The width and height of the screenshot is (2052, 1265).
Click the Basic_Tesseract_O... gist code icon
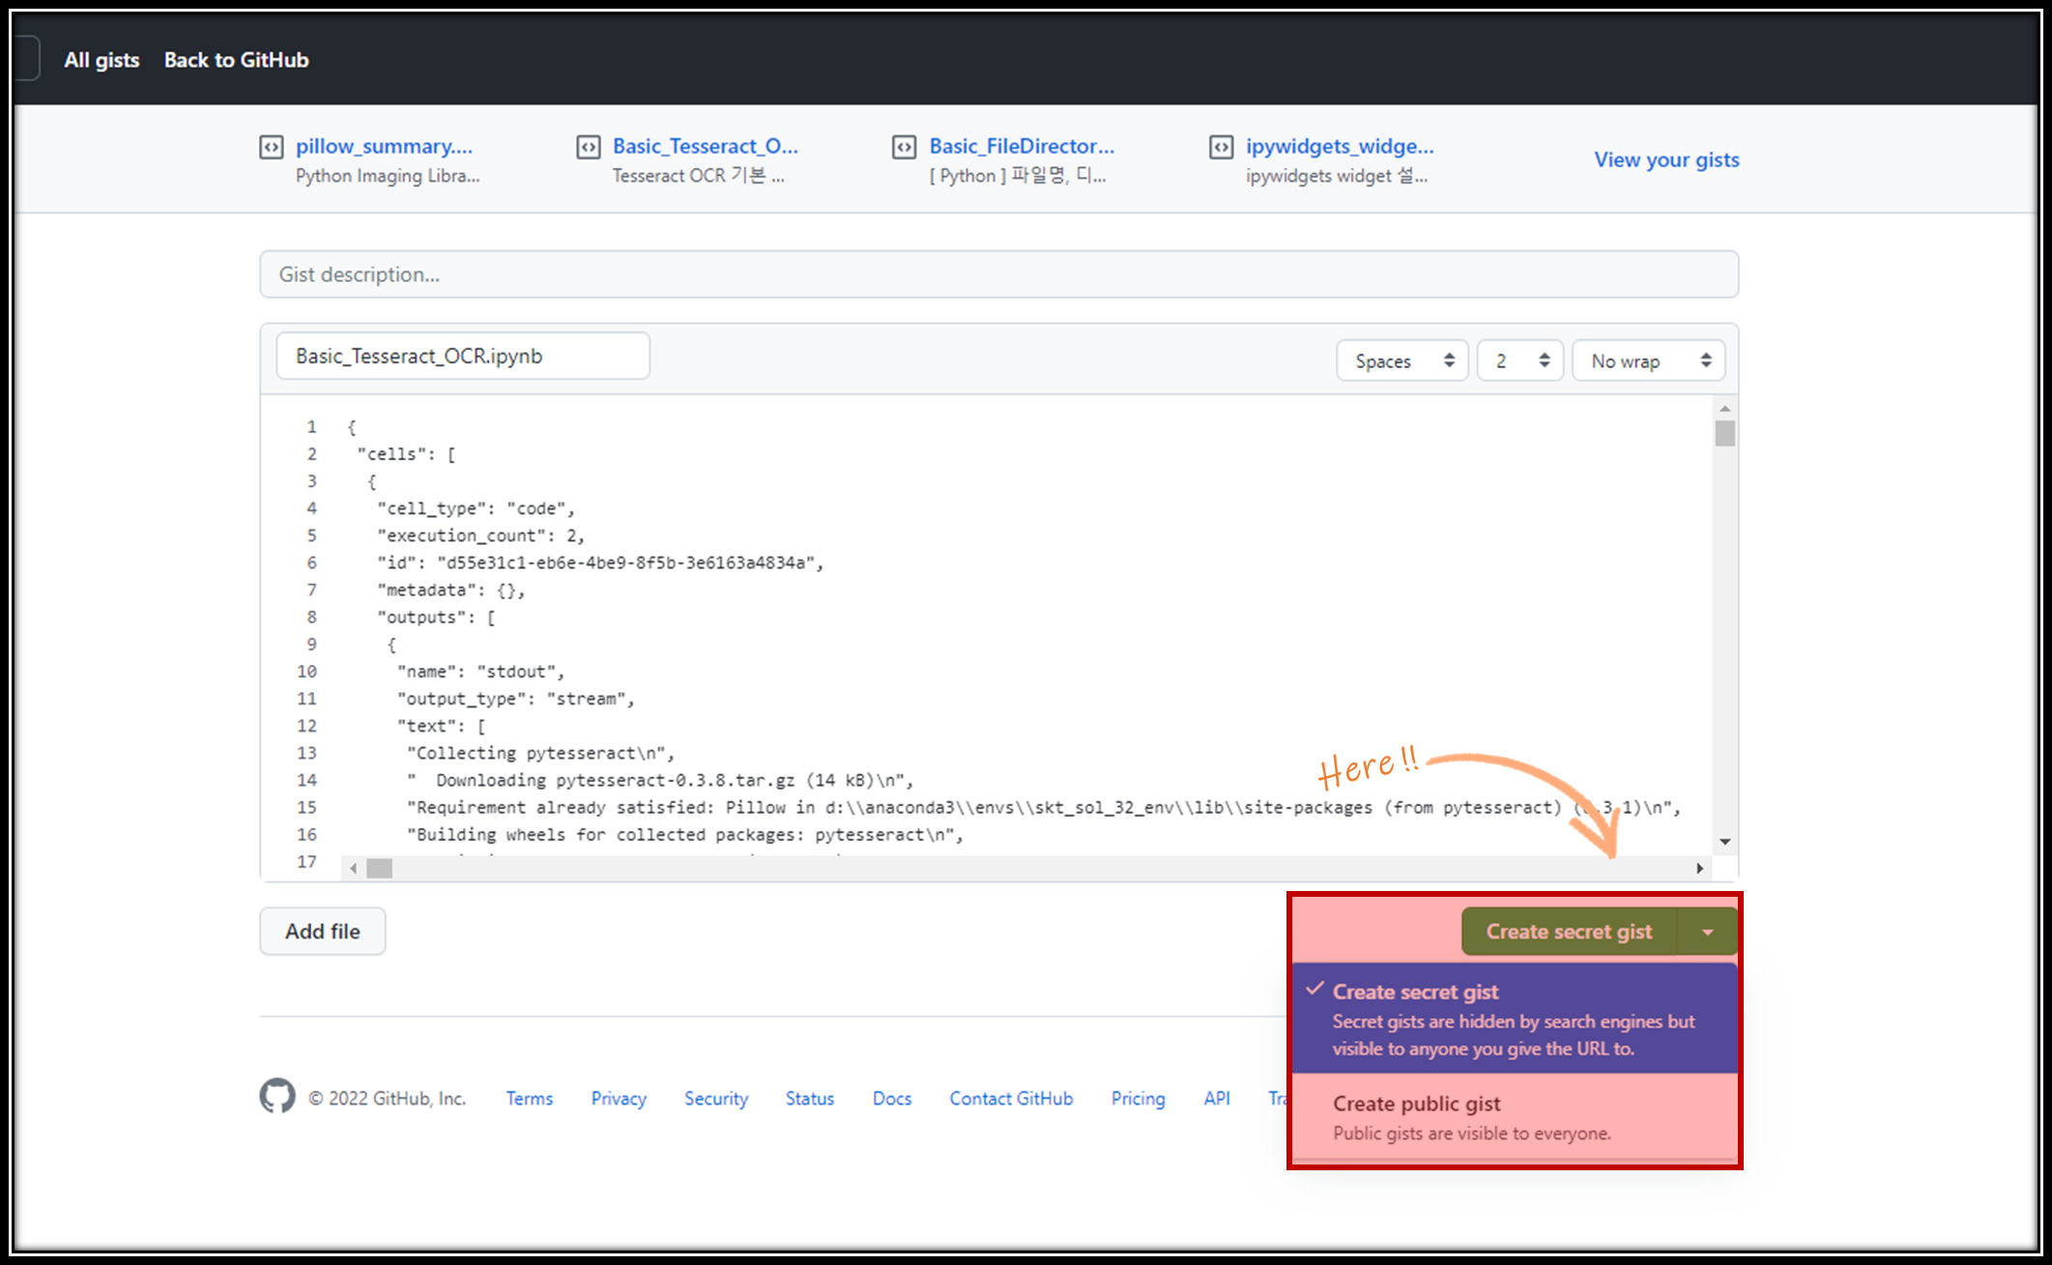coord(589,147)
